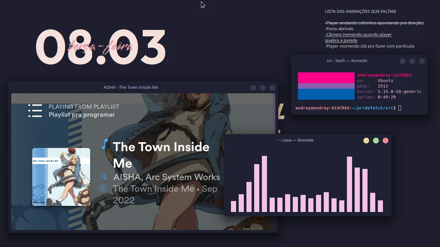Click the bisexual pride flag in pridefetch output
440x247 pixels.
(x=326, y=85)
